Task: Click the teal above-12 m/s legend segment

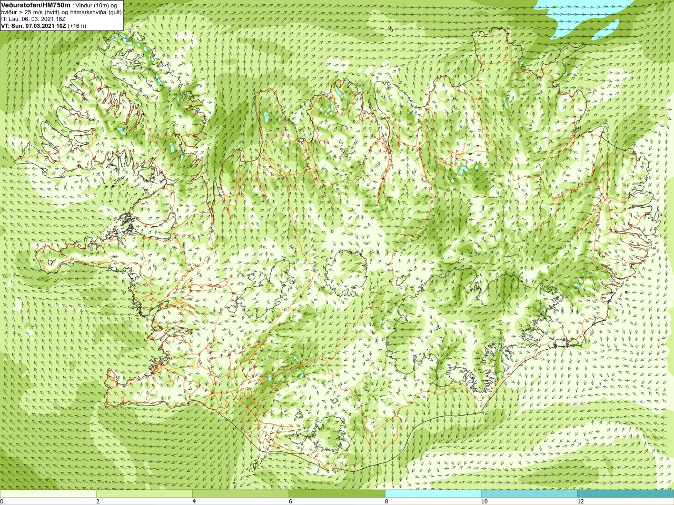Action: click(x=626, y=494)
